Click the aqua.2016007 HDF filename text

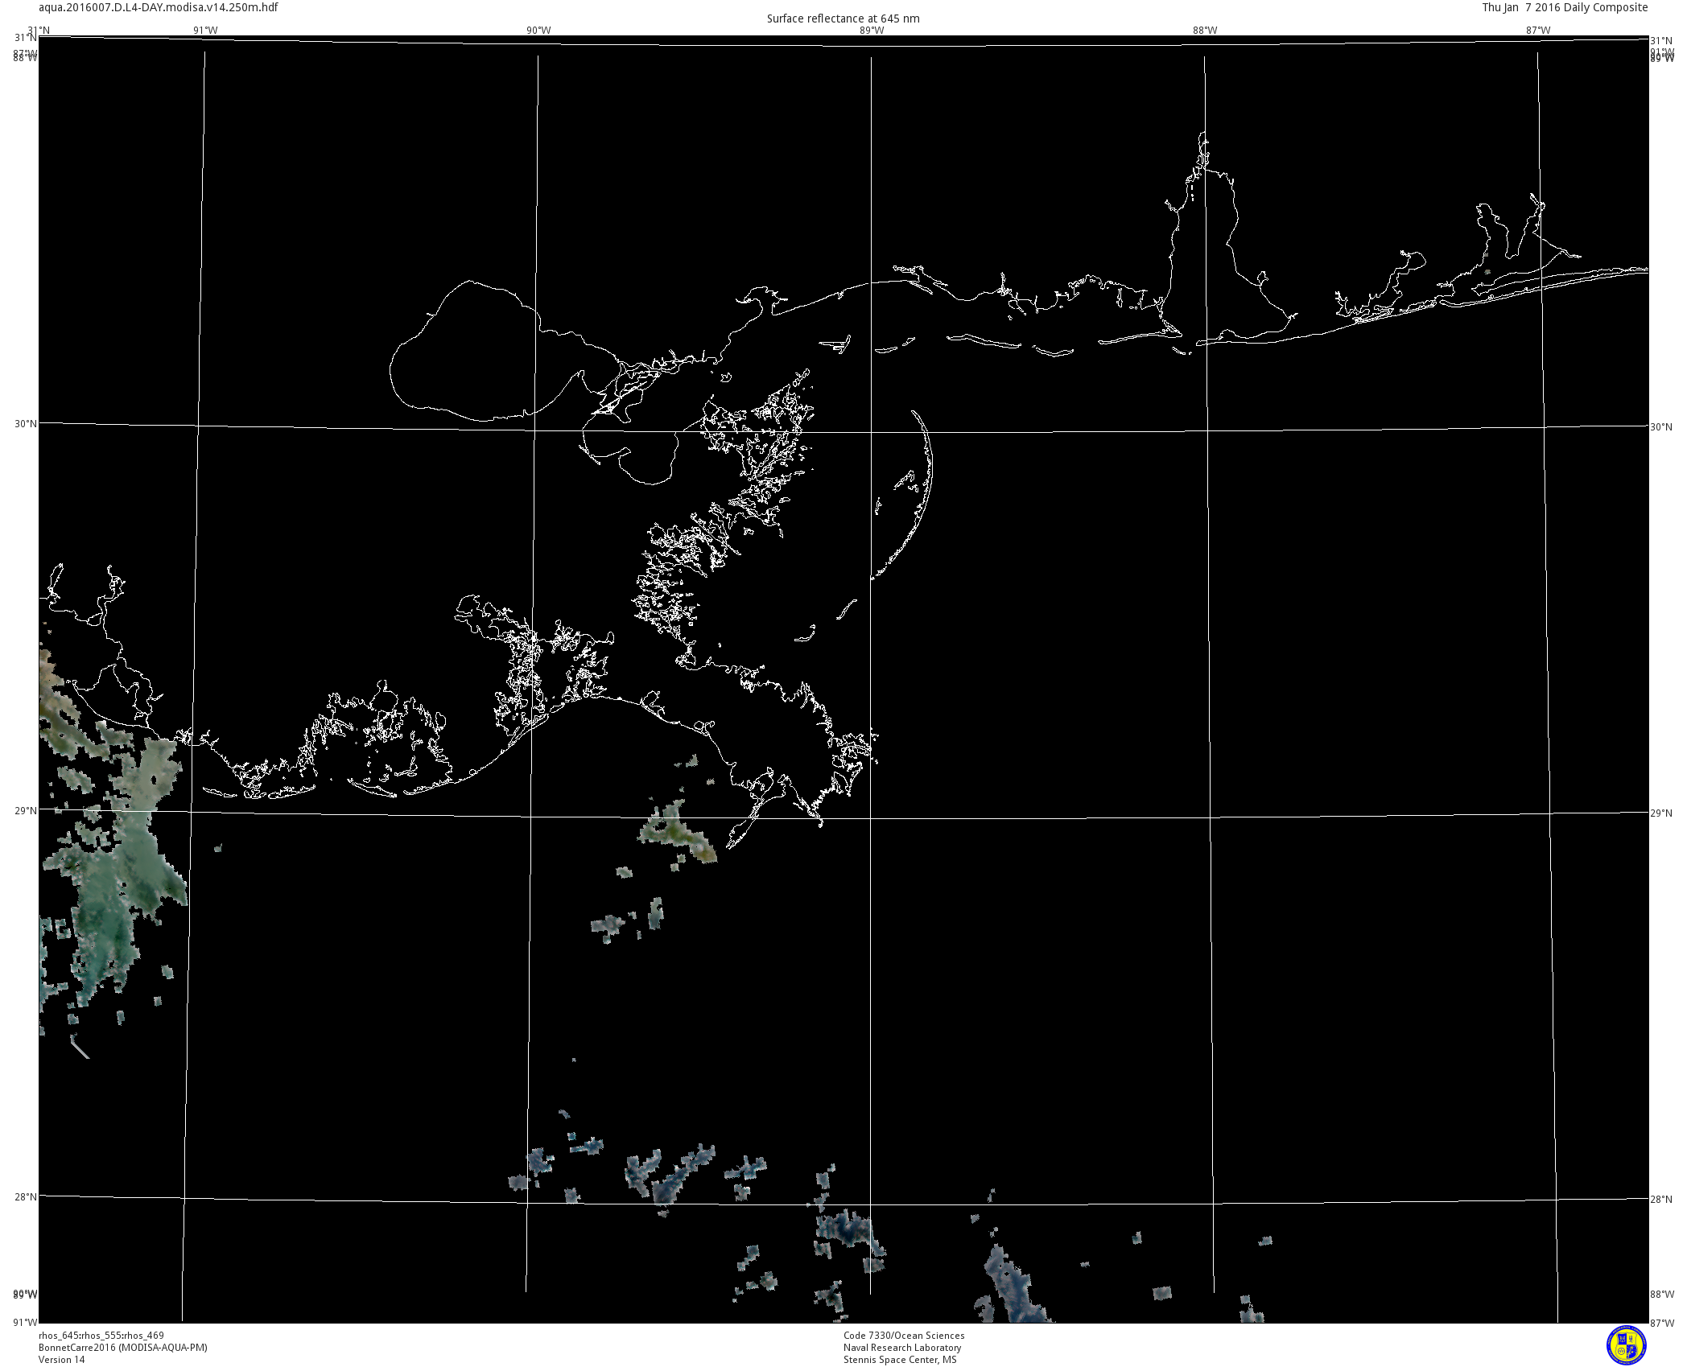pos(159,7)
